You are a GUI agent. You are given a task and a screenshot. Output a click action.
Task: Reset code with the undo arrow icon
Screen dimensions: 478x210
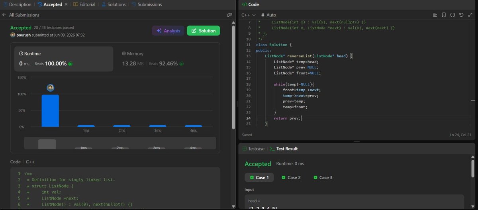pos(461,15)
